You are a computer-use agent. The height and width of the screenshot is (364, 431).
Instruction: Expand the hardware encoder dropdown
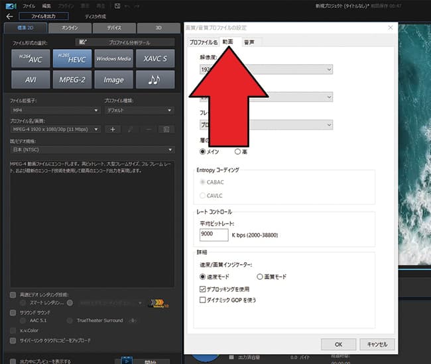tap(110, 303)
